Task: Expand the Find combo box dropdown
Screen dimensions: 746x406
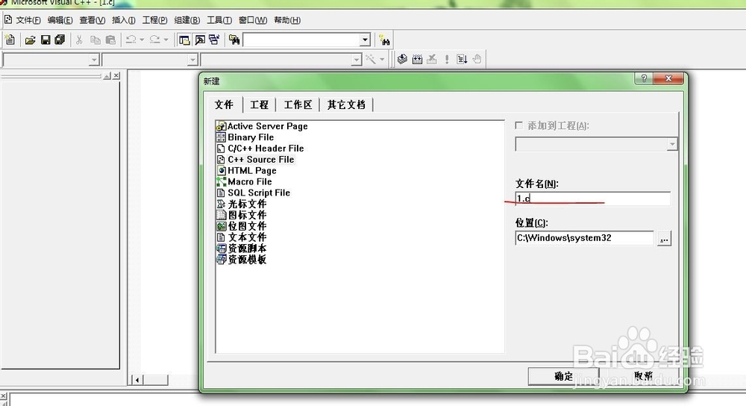Action: 365,40
